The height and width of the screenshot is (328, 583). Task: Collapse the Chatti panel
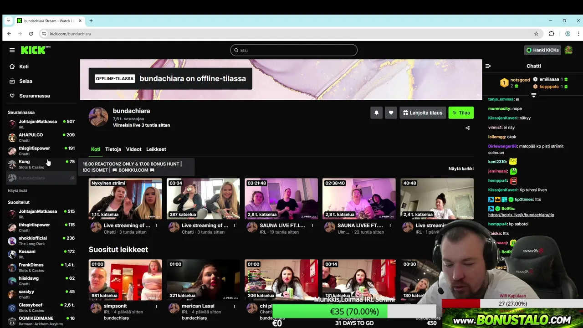point(488,66)
